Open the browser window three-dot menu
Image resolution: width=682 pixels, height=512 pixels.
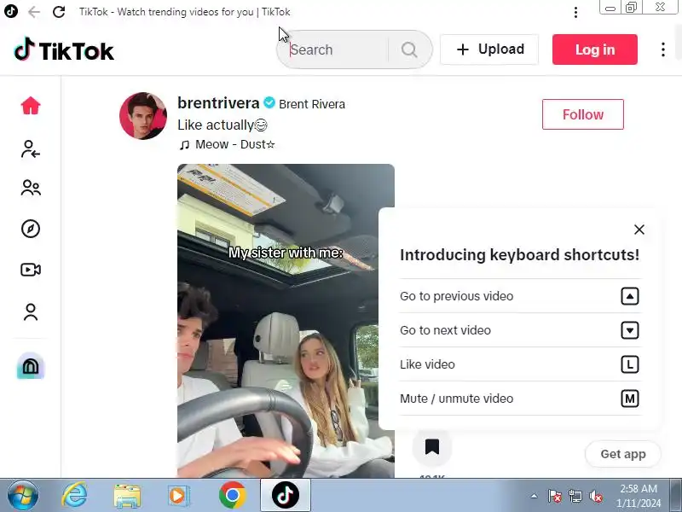point(575,12)
